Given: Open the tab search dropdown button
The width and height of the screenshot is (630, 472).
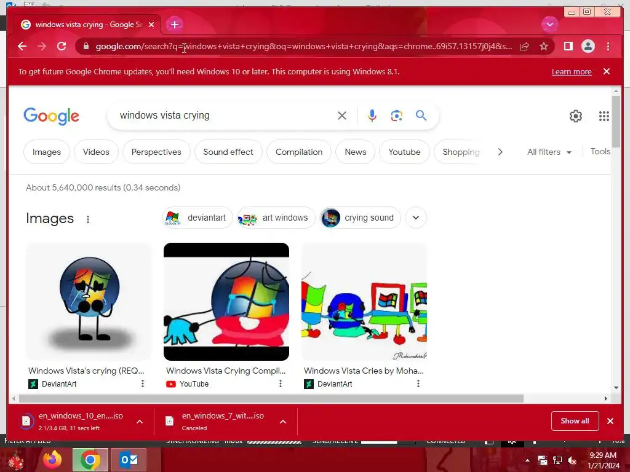Looking at the screenshot, I should click(549, 25).
